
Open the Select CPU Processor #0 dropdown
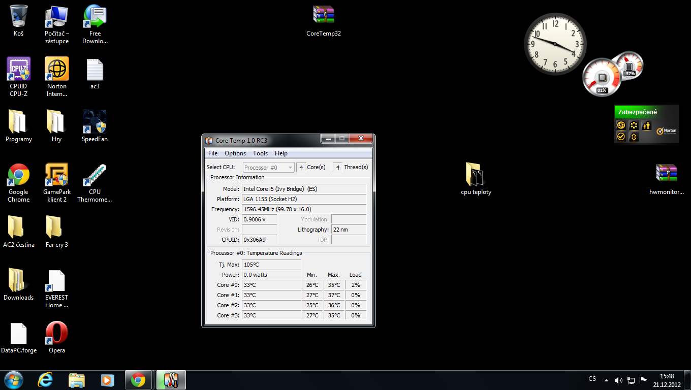coord(269,167)
